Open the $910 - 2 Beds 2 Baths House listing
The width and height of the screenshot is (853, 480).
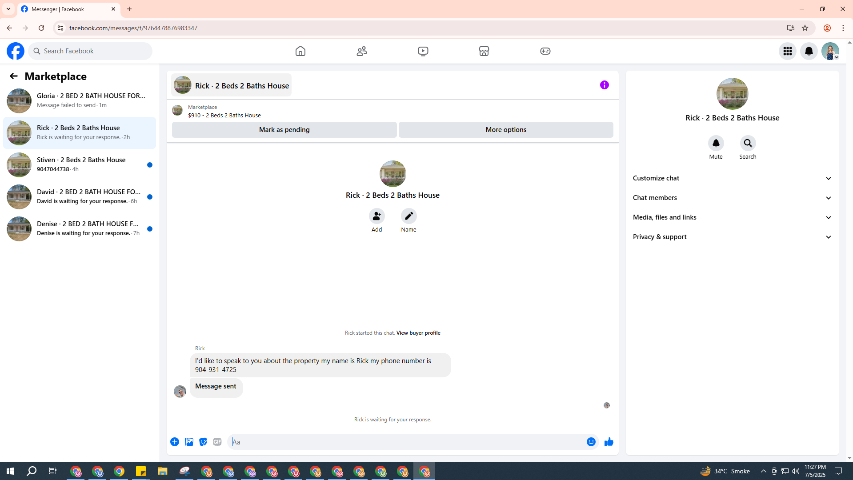click(x=224, y=115)
